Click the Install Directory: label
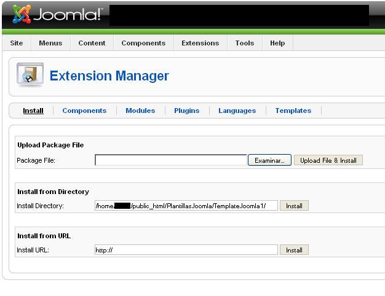The image size is (385, 296). 40,206
